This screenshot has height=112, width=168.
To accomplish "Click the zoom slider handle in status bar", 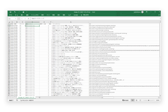I will tap(149, 100).
